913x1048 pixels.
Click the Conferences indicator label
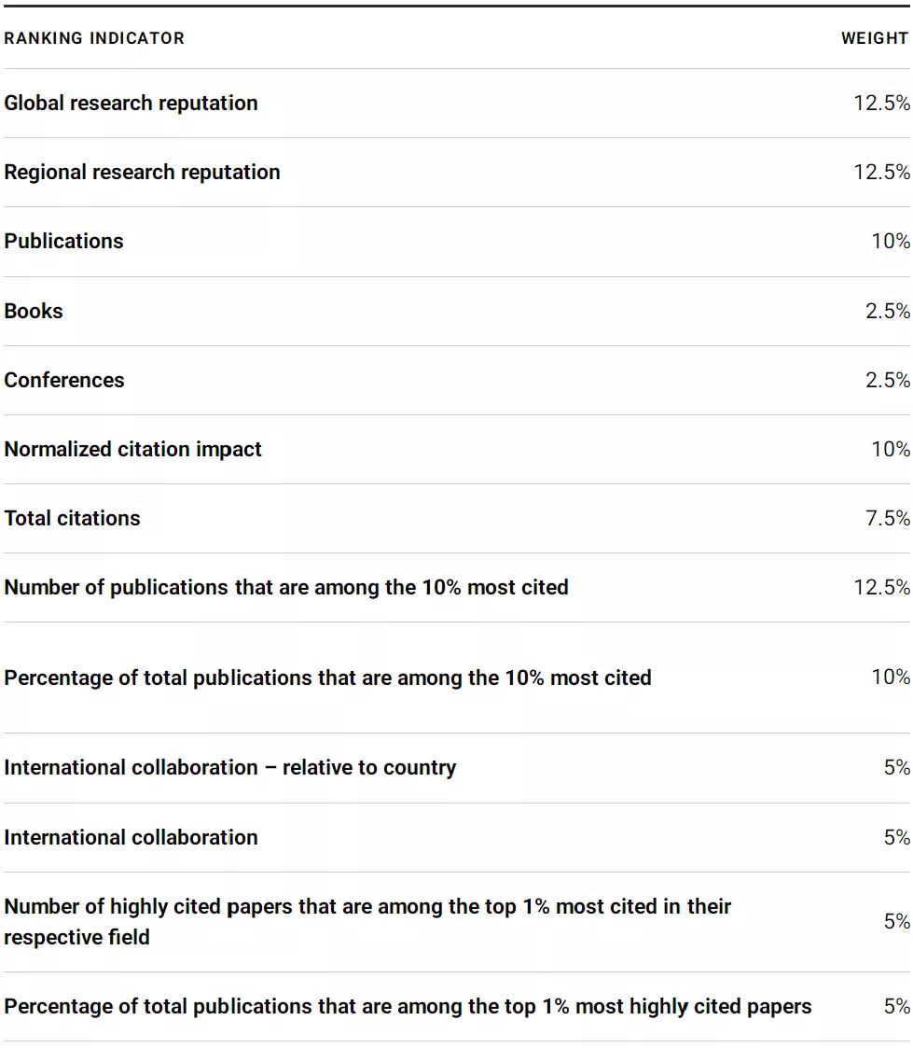tap(64, 380)
